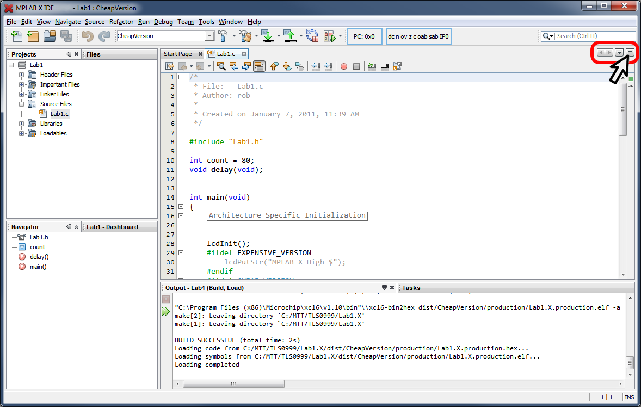This screenshot has width=641, height=407.
Task: Re-run build with green double-arrow icon
Action: click(165, 312)
